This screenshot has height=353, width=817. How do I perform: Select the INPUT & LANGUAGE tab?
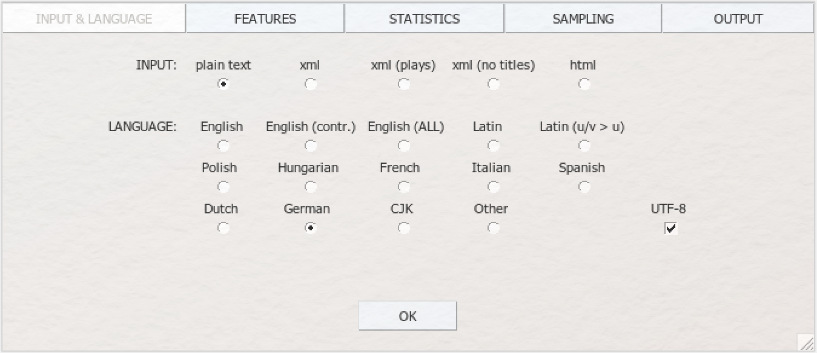[94, 19]
